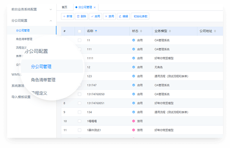Screen dimensions: 230x148
Task: Click the name cell 1111
Action: 90,58
